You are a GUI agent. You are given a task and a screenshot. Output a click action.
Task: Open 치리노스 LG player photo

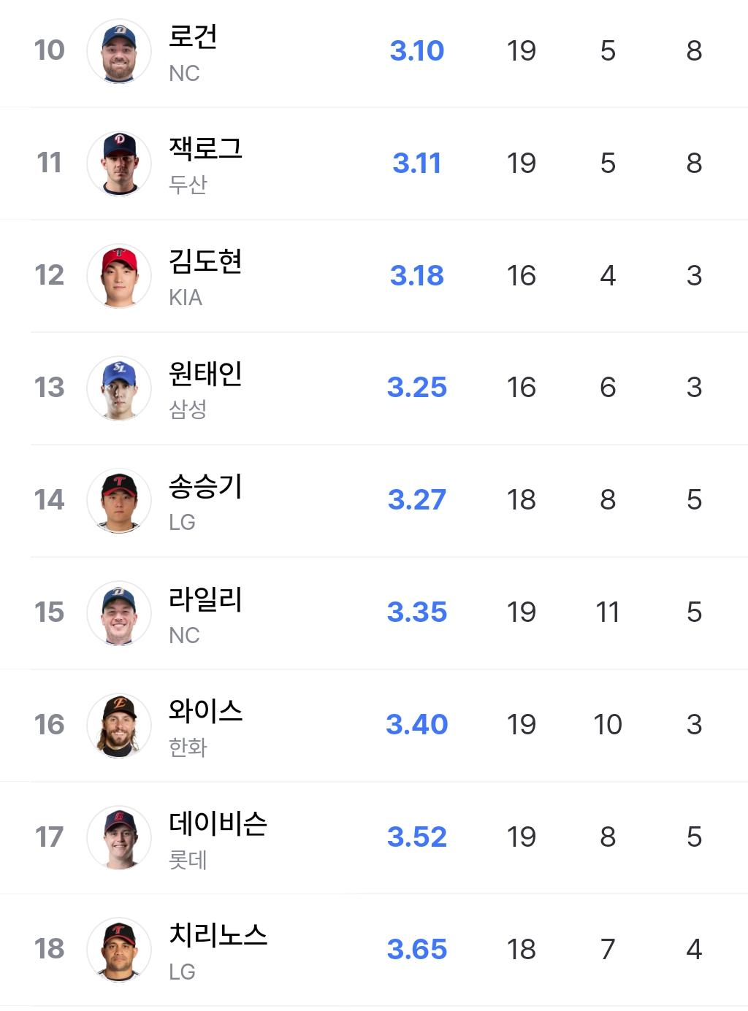tap(119, 949)
